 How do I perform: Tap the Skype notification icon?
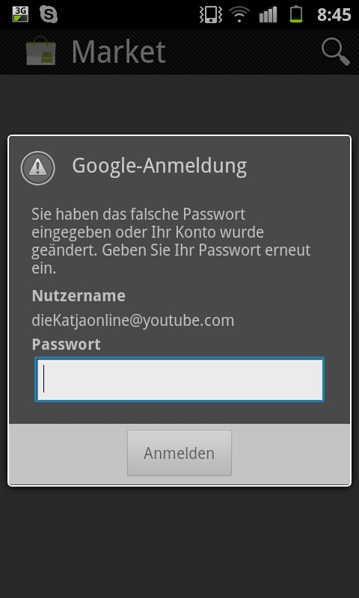tap(49, 14)
